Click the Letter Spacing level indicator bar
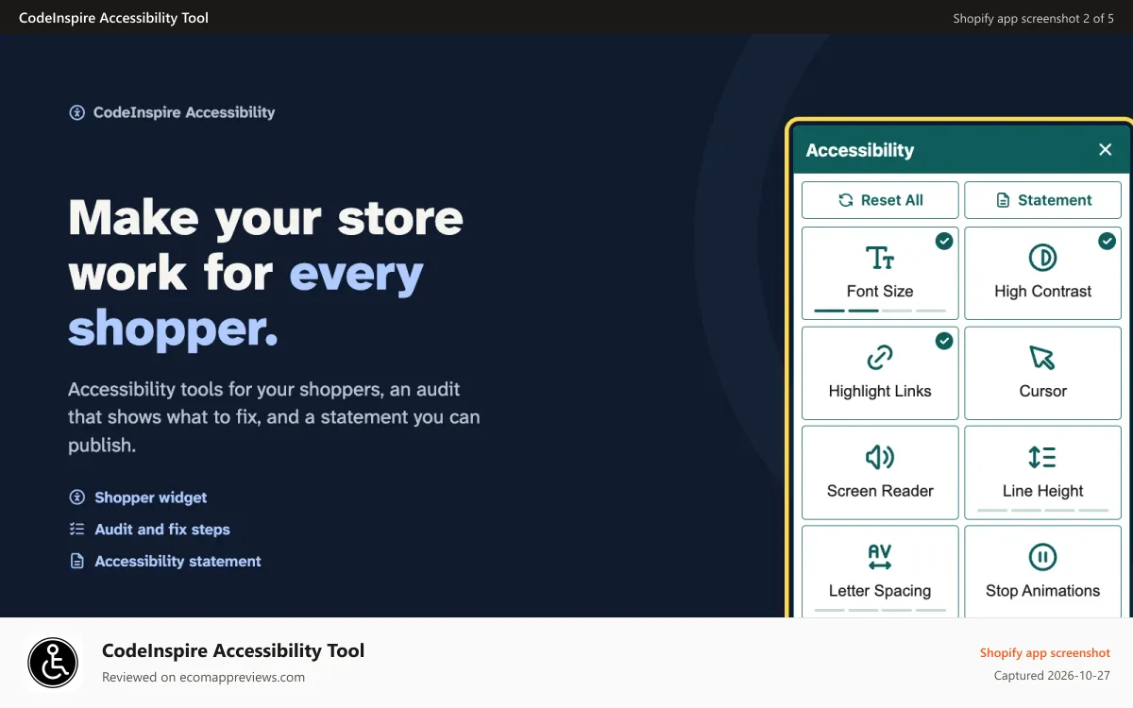The width and height of the screenshot is (1133, 708). [880, 610]
